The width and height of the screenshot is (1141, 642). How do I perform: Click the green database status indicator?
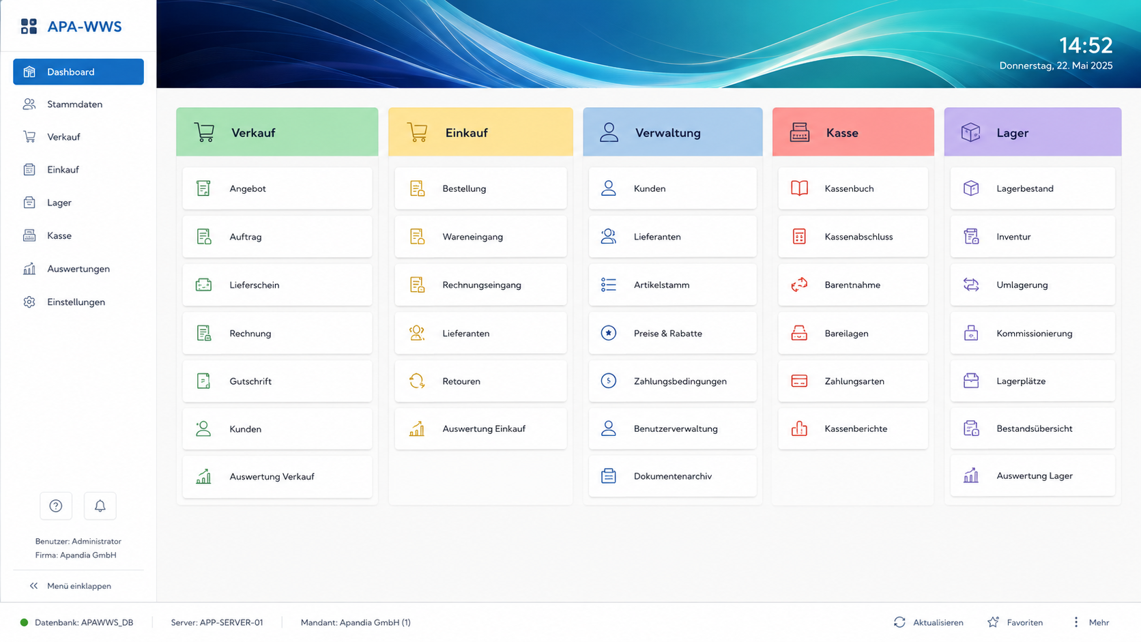click(24, 622)
